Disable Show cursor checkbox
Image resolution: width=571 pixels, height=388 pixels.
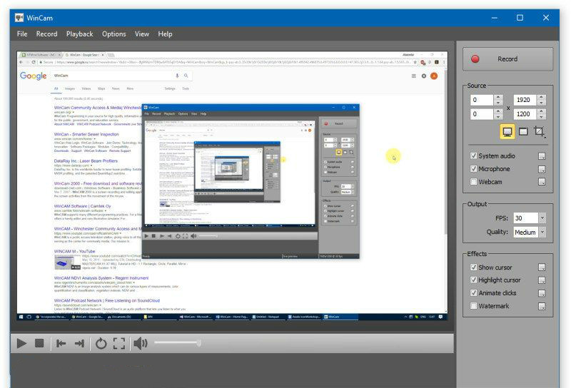click(x=473, y=267)
